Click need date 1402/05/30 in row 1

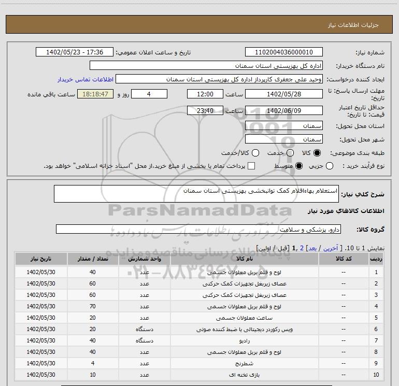(x=41, y=272)
